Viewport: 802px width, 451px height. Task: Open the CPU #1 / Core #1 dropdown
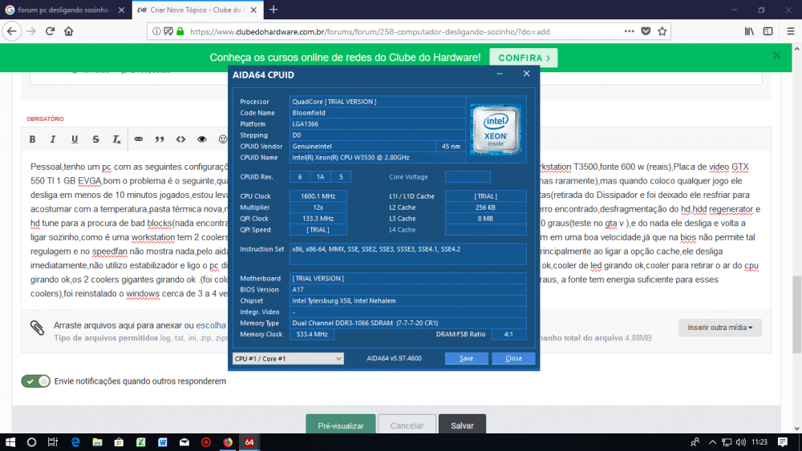click(288, 358)
